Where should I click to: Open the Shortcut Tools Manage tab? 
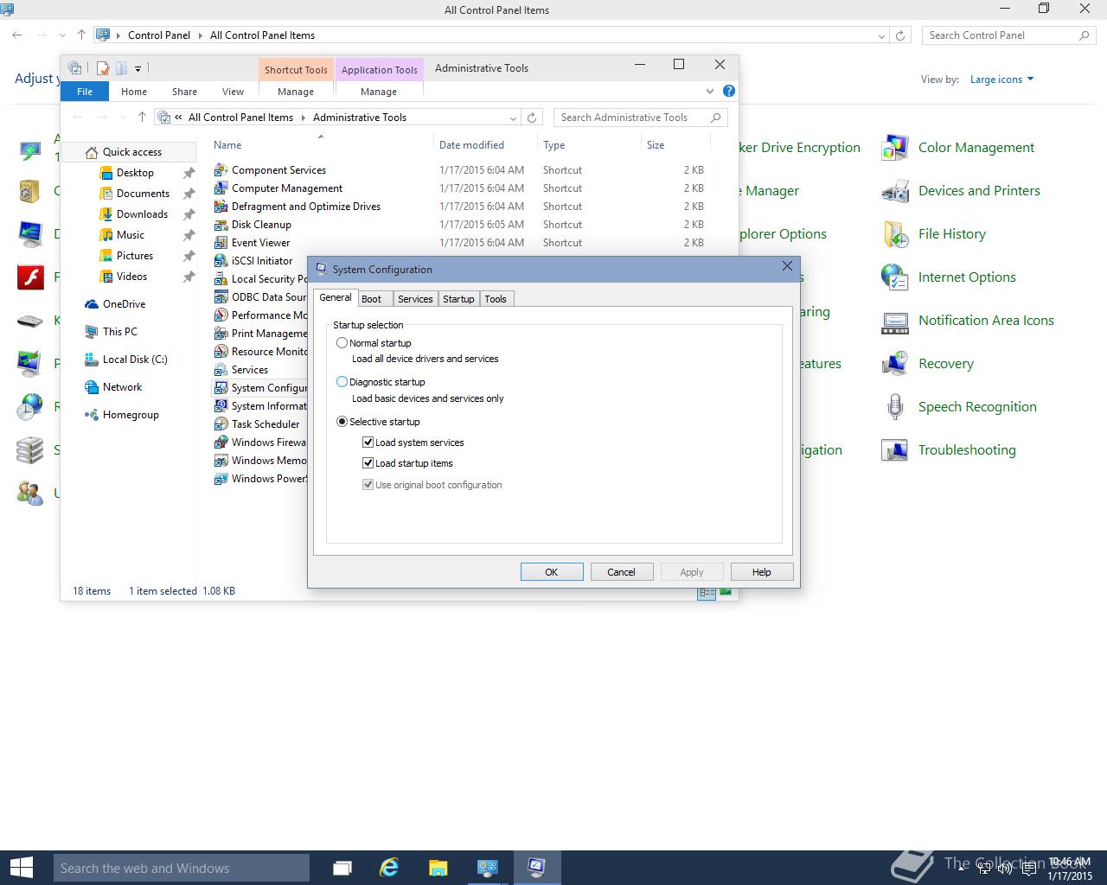(296, 92)
